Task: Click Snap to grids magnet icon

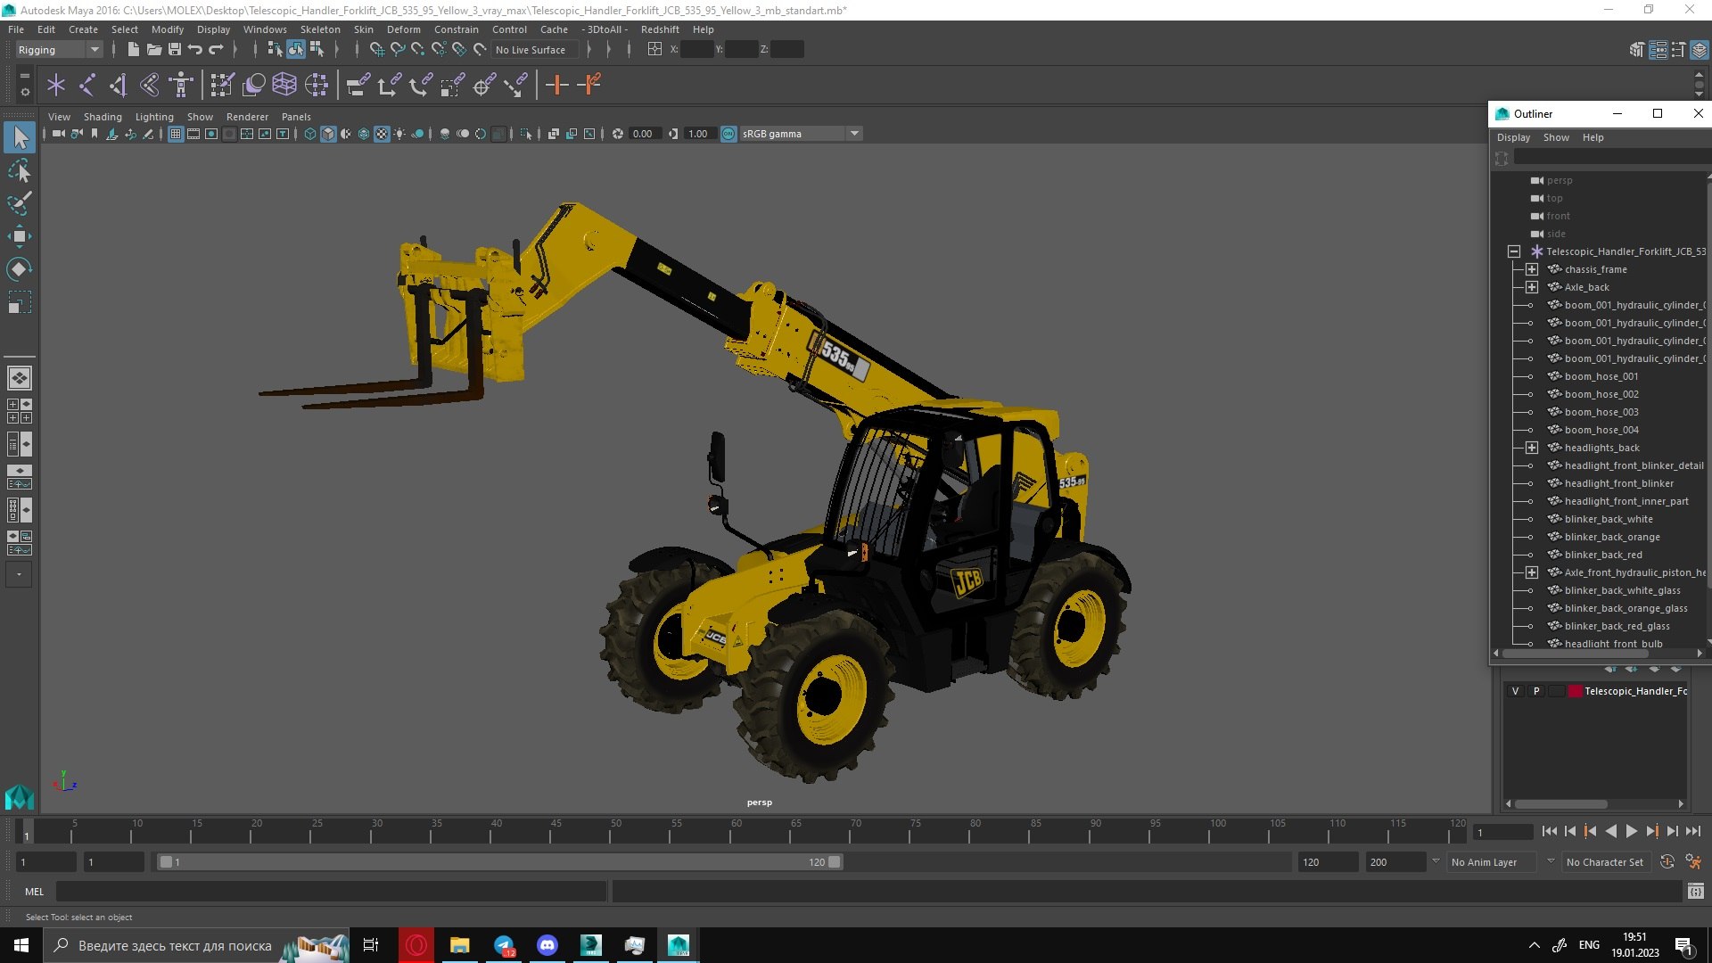Action: (376, 50)
